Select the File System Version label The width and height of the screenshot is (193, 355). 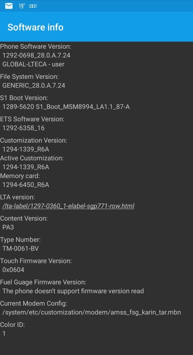point(29,77)
